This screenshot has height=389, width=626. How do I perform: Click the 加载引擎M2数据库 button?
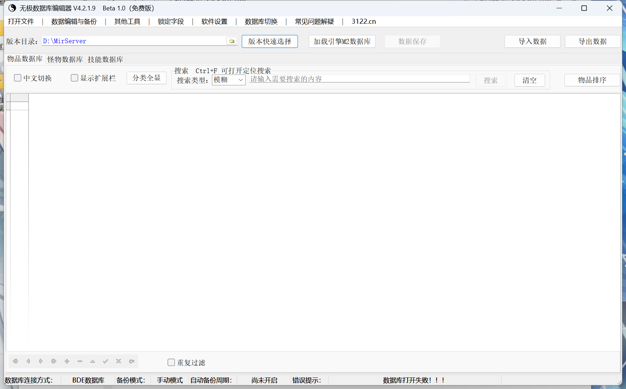[x=342, y=41]
